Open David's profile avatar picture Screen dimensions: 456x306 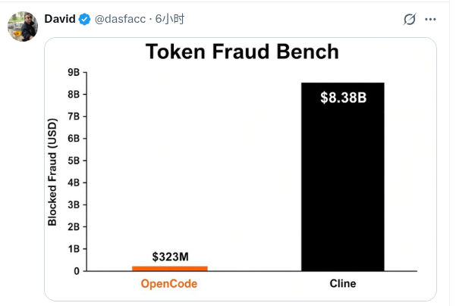click(x=23, y=27)
